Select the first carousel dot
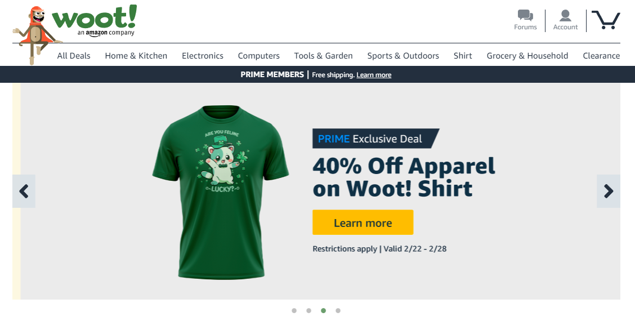This screenshot has width=635, height=321. [294, 311]
